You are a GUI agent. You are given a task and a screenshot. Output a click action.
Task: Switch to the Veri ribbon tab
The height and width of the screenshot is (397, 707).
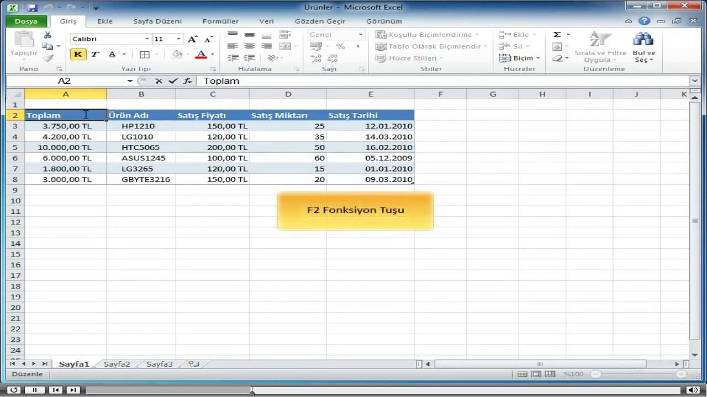tap(267, 22)
